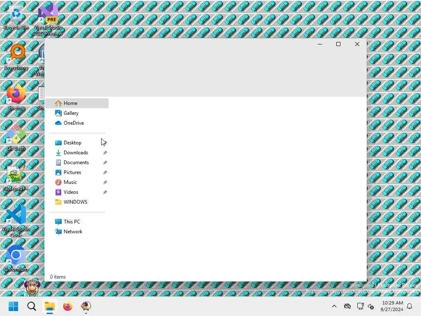Click the pin icon next to Downloads
The width and height of the screenshot is (421, 316).
pos(105,153)
